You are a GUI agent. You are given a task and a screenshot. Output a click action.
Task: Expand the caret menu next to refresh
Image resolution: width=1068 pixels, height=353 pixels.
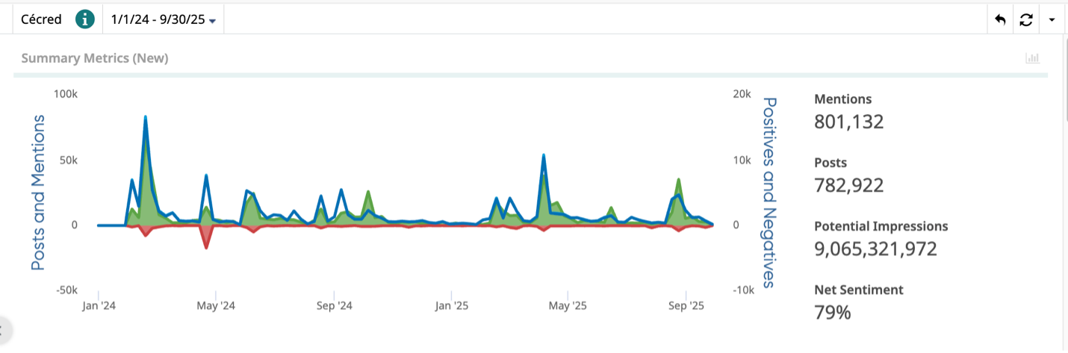pos(1052,20)
